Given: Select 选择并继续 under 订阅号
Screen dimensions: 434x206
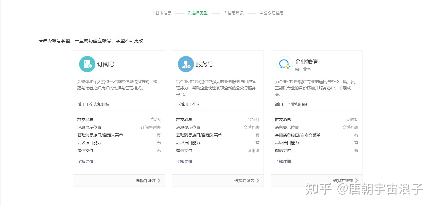Looking at the screenshot, I should tap(145, 181).
